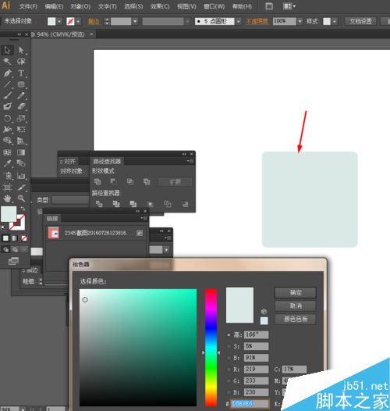Open arrange documents dropdown in menu bar
390x411 pixels.
pos(289,5)
